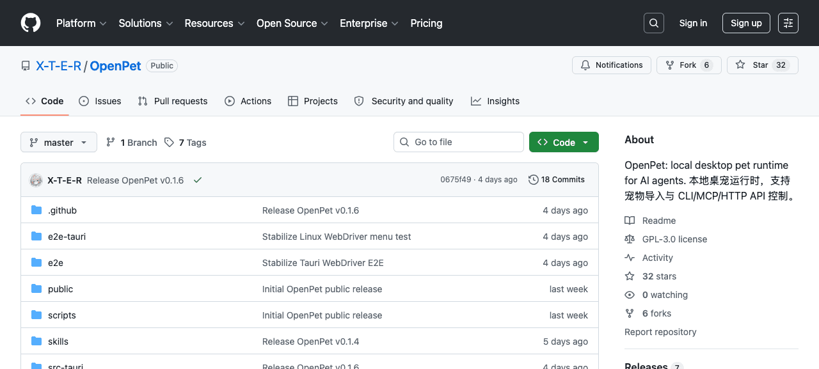
Task: Expand the Platform menu
Action: point(81,23)
